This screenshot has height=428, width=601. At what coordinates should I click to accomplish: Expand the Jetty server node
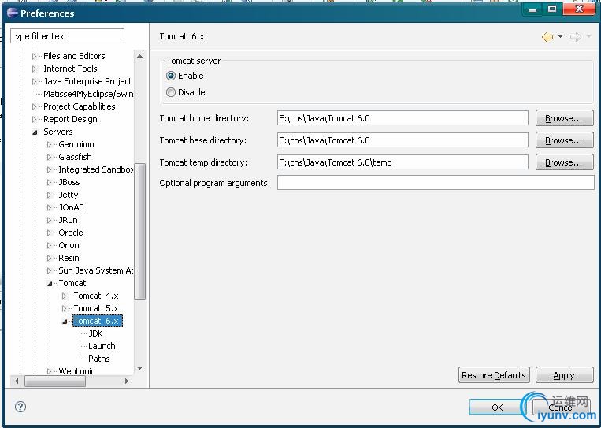click(x=49, y=195)
